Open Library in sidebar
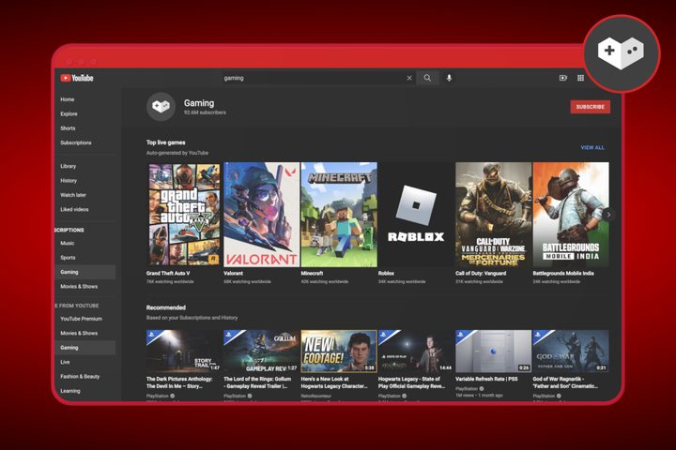Screen dimensions: 676x450 click(69, 166)
